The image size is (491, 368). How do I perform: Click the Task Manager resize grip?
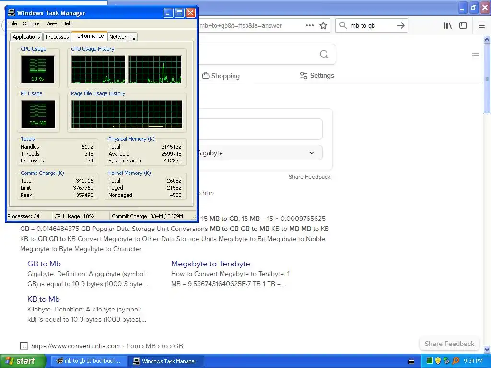point(194,218)
